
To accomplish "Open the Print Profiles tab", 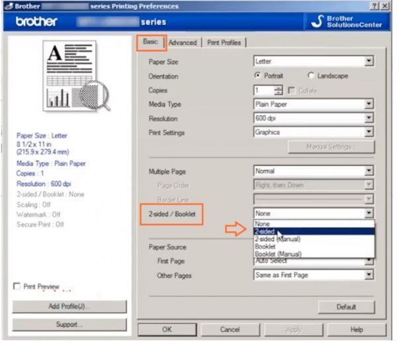I will 224,42.
